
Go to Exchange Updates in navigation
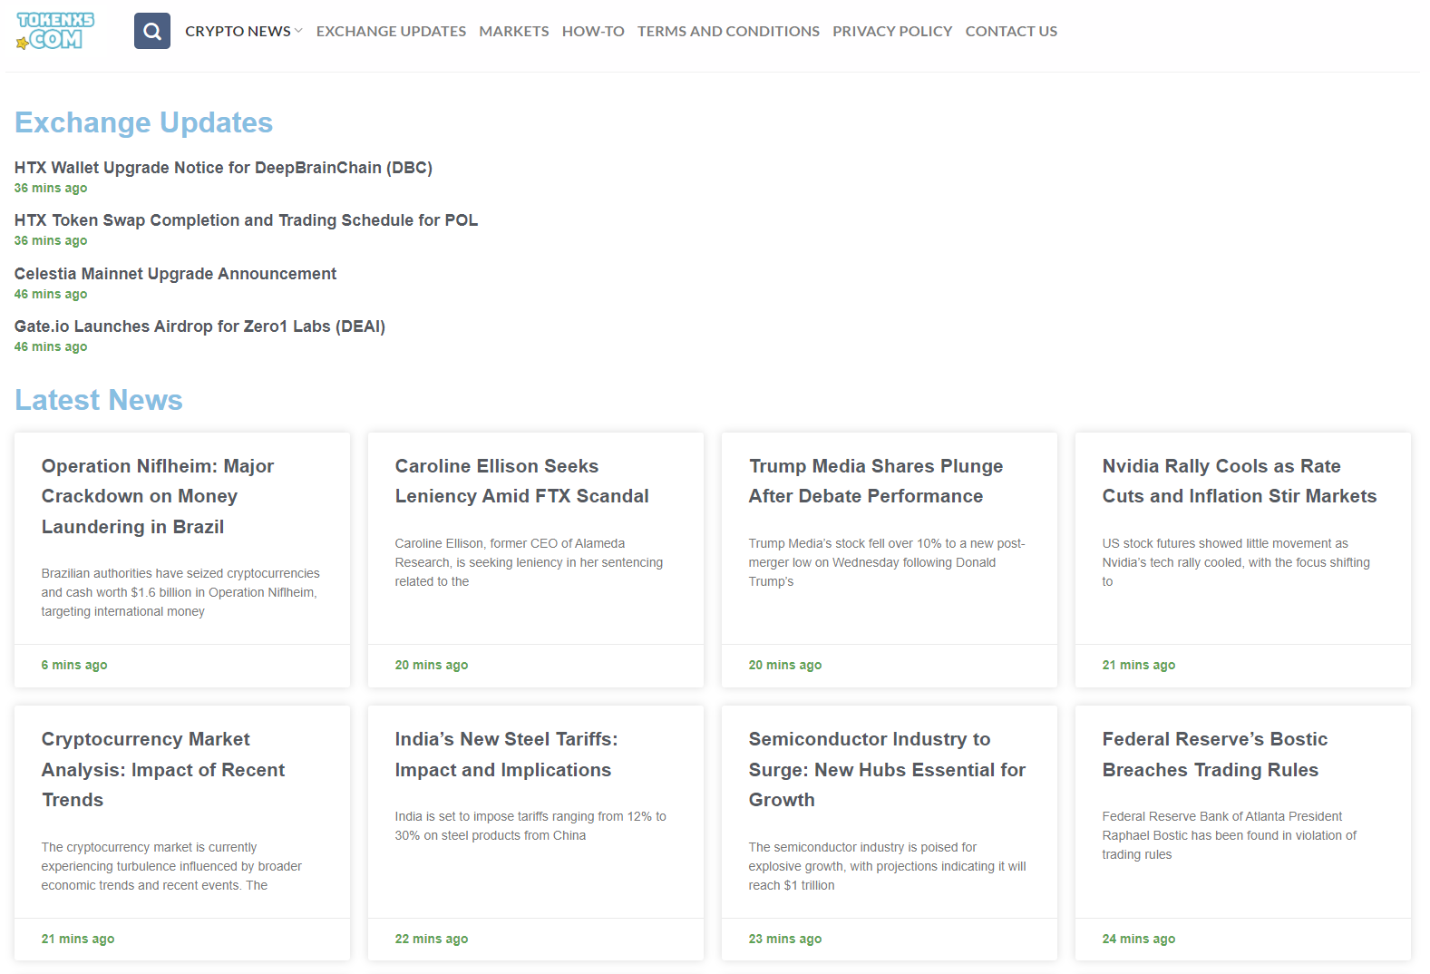(391, 31)
